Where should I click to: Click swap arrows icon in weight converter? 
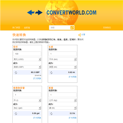tap(51, 114)
